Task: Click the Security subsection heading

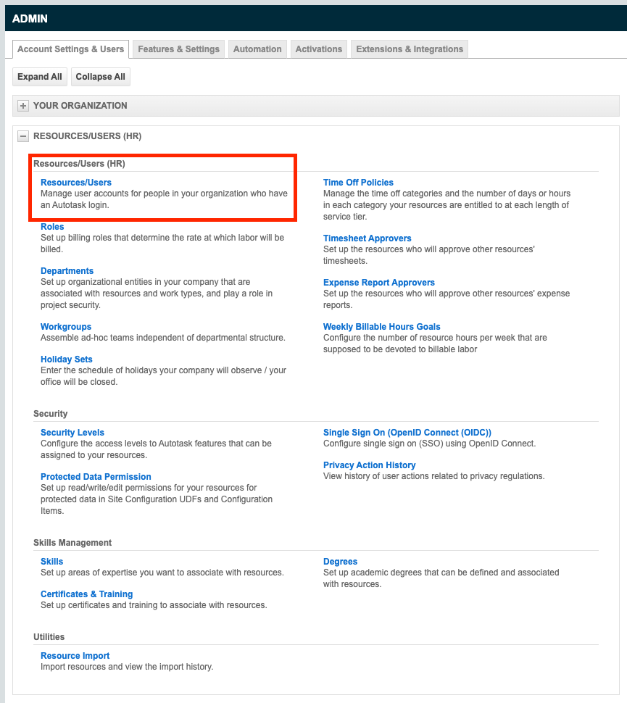Action: click(50, 414)
